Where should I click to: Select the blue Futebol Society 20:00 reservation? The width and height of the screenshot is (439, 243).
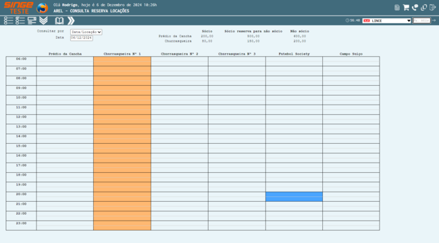pos(294,196)
